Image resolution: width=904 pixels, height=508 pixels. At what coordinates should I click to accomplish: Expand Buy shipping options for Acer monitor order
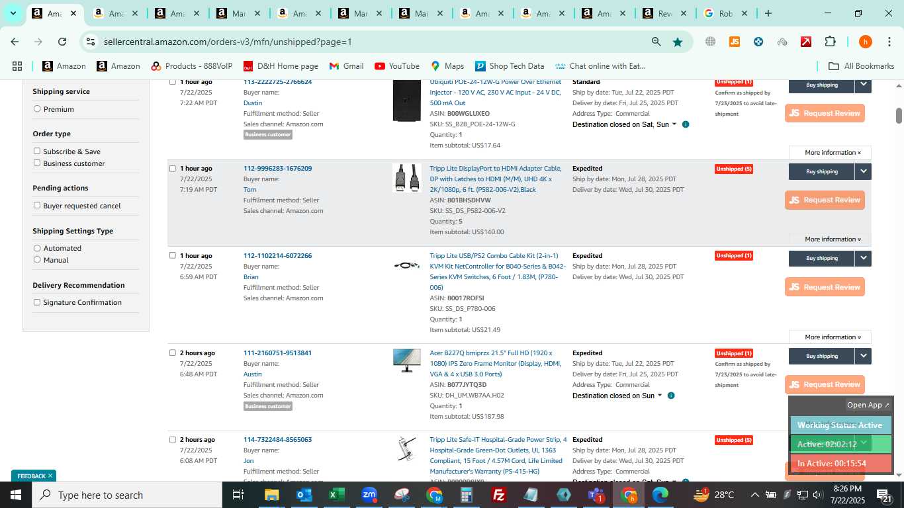863,356
